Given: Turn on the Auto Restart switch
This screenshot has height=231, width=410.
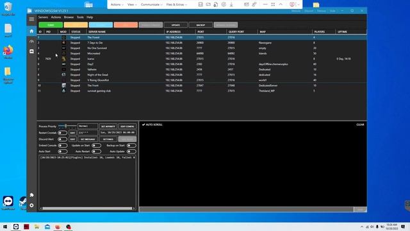Looking at the screenshot, I should tap(96, 151).
